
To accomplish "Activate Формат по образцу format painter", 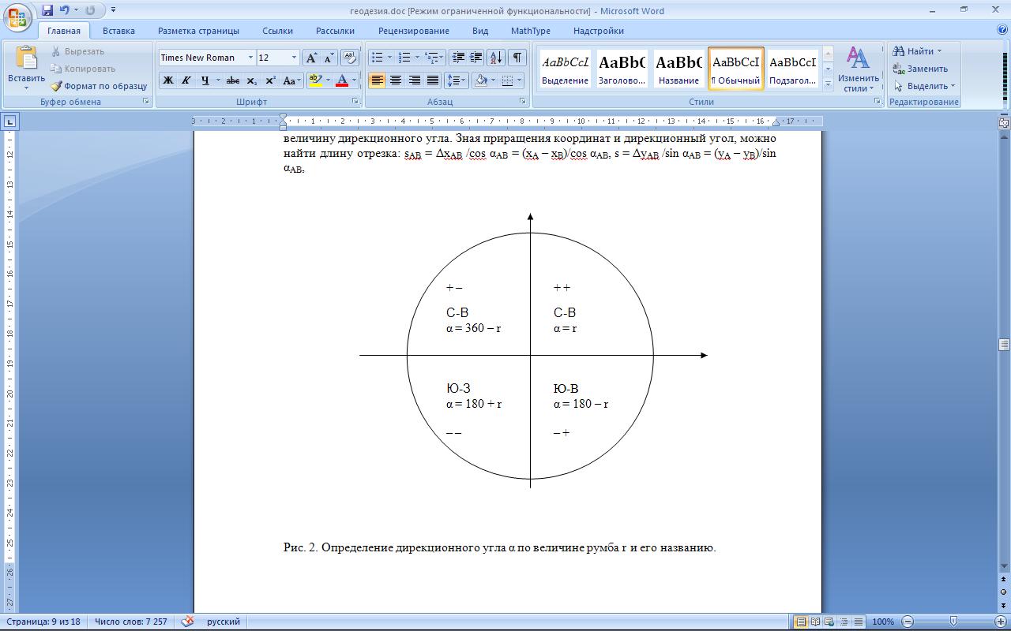I will [x=99, y=86].
